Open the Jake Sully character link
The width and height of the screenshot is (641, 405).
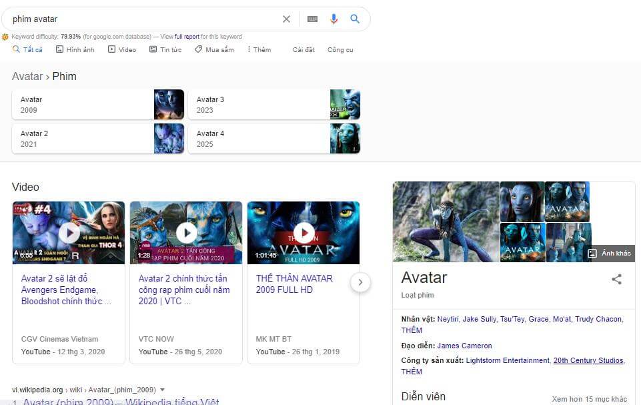(480, 319)
